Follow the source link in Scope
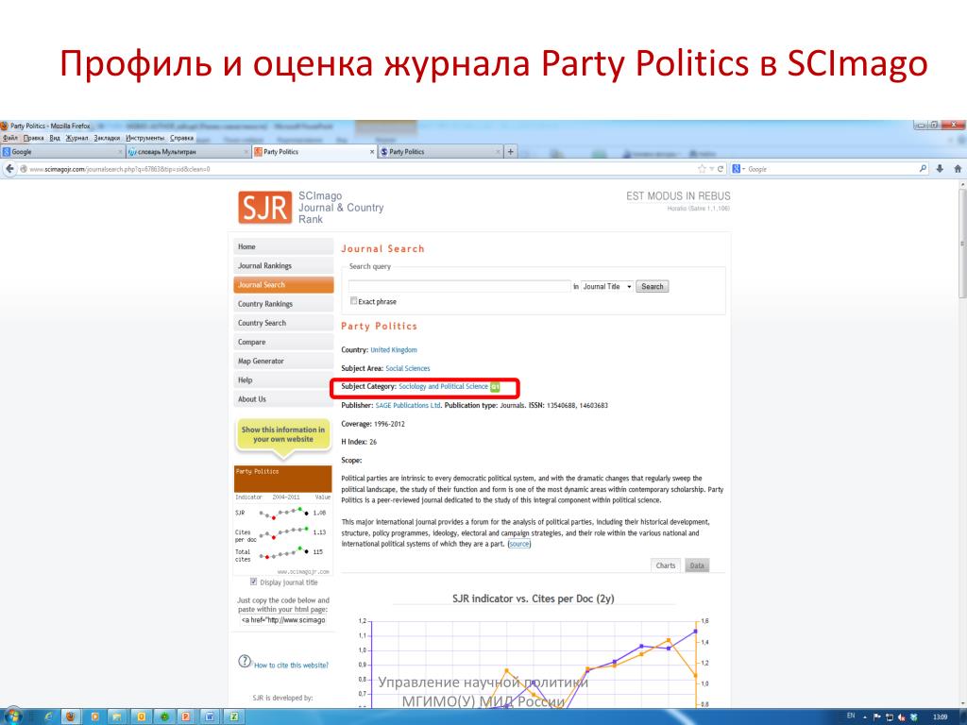Image resolution: width=967 pixels, height=725 pixels. pyautogui.click(x=519, y=544)
